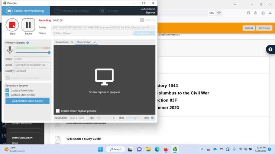Enable screen capture preview checkbox

pyautogui.click(x=58, y=111)
